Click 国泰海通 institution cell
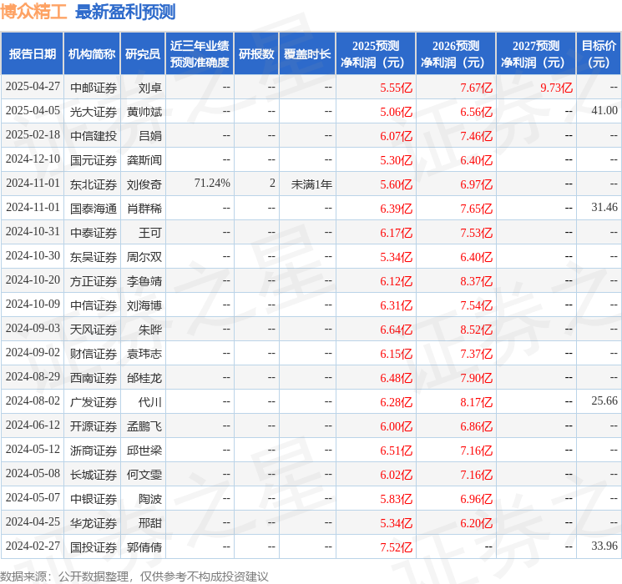The height and width of the screenshot is (584, 622). coord(94,209)
